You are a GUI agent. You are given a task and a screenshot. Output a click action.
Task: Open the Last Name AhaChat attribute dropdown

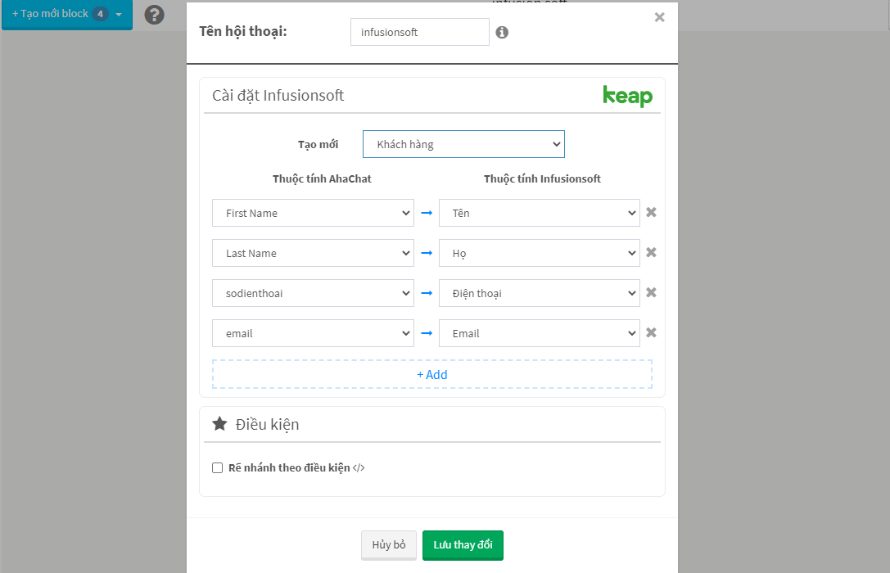[313, 253]
